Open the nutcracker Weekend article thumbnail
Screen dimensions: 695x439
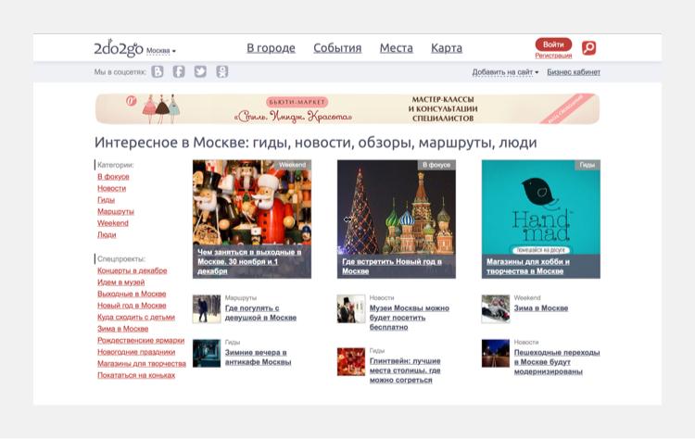pos(252,204)
